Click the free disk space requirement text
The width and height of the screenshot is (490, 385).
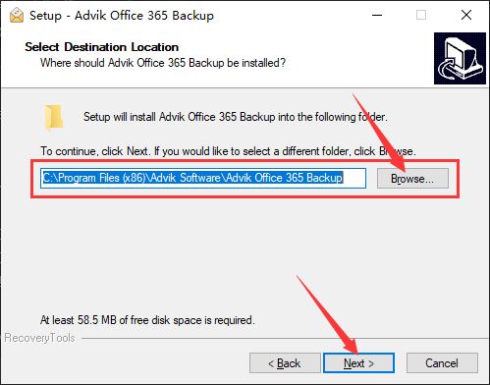click(147, 320)
